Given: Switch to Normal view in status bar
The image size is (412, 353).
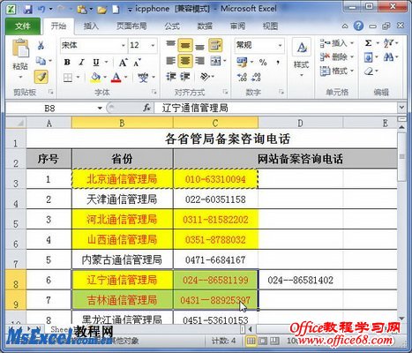Looking at the screenshot, I should (x=251, y=342).
